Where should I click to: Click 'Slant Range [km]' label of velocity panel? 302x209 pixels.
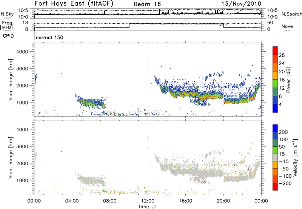click(x=11, y=158)
